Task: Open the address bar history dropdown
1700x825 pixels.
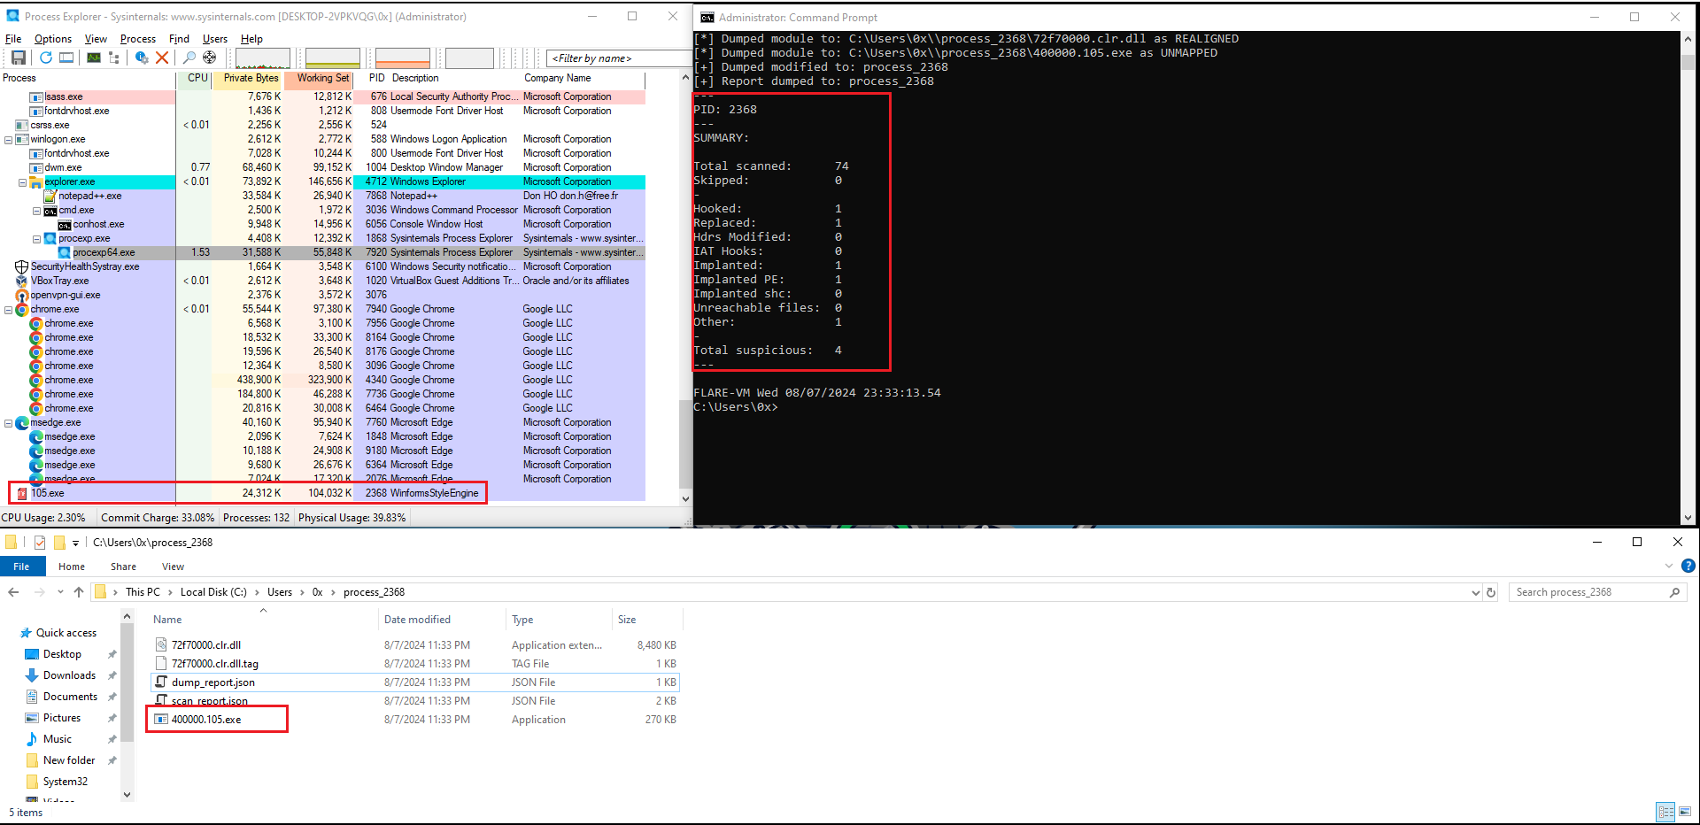Action: [x=1475, y=592]
